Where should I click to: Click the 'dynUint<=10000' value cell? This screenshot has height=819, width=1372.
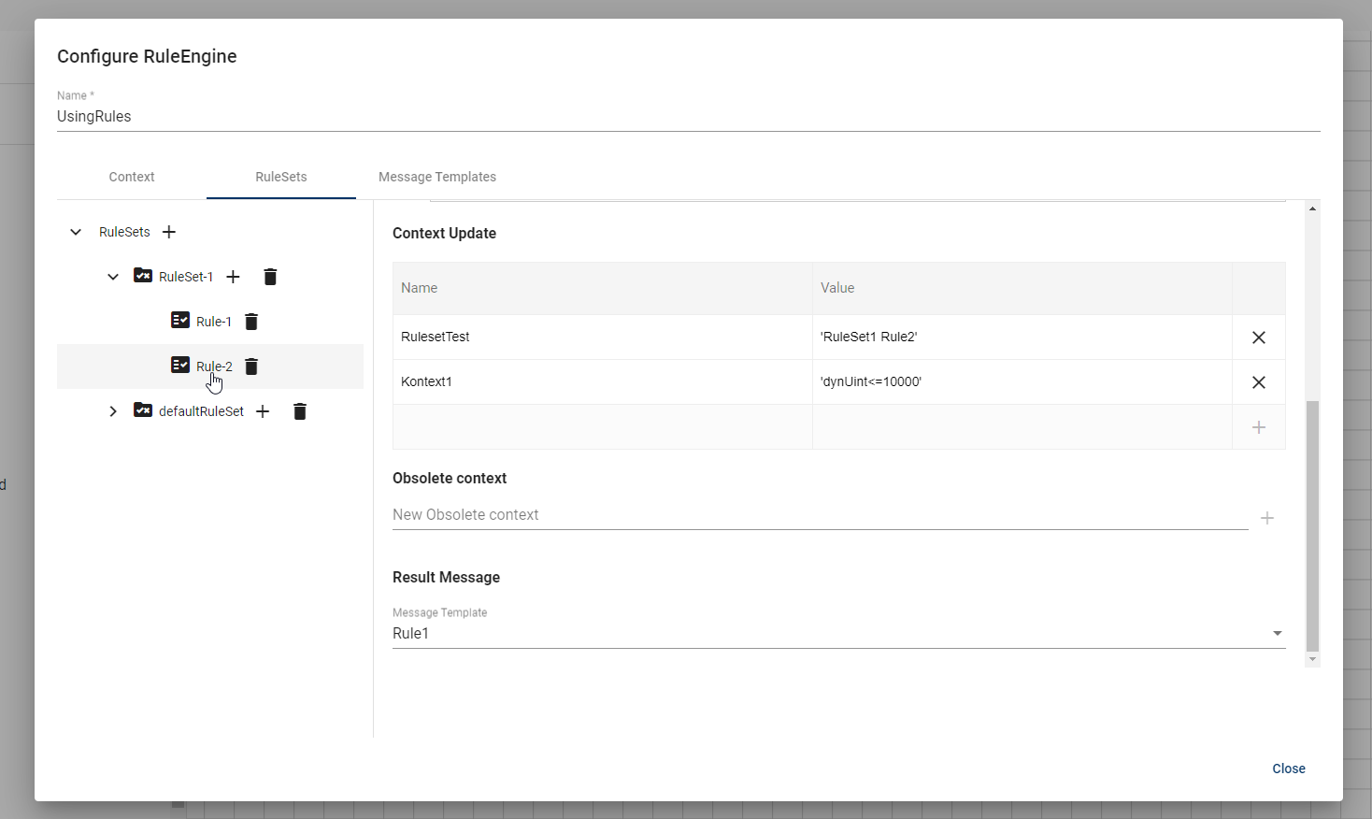(x=1022, y=381)
